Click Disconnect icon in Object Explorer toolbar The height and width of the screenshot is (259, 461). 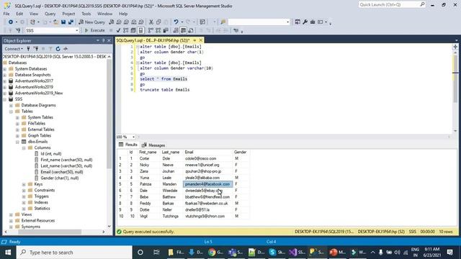click(36, 49)
